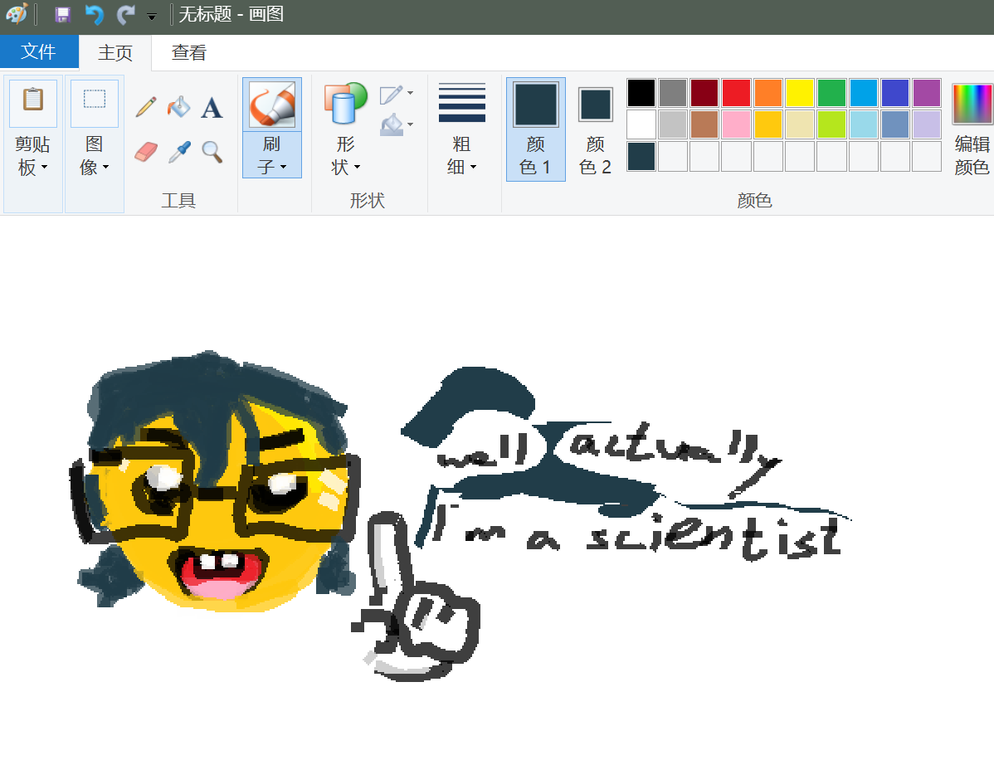Open the Shapes gallery icon
This screenshot has width=994, height=760.
[345, 104]
